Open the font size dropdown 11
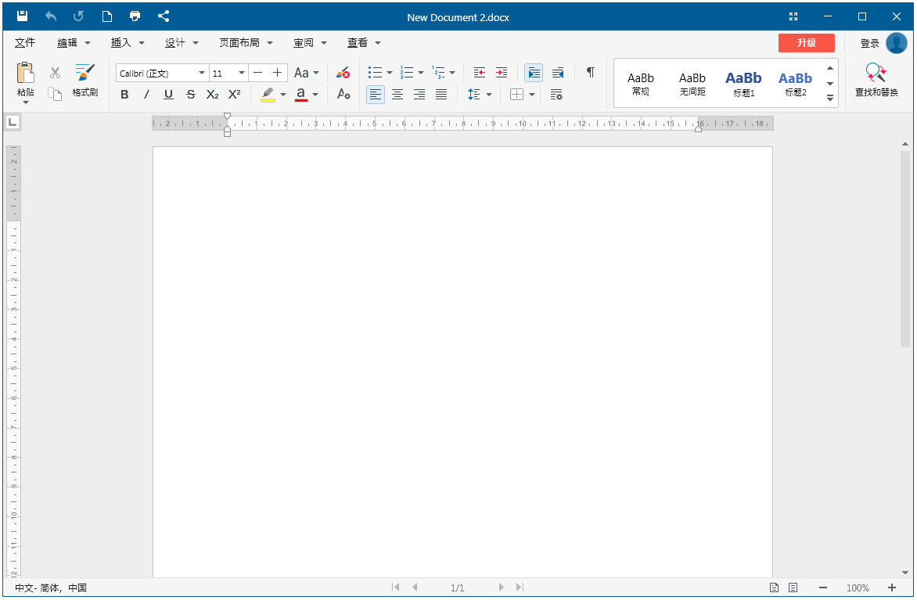 tap(242, 73)
